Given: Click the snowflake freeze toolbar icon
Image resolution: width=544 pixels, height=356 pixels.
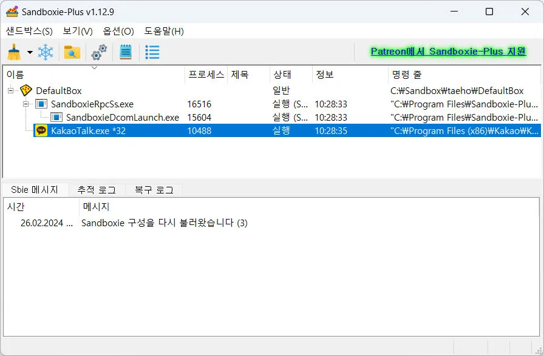Looking at the screenshot, I should [46, 52].
